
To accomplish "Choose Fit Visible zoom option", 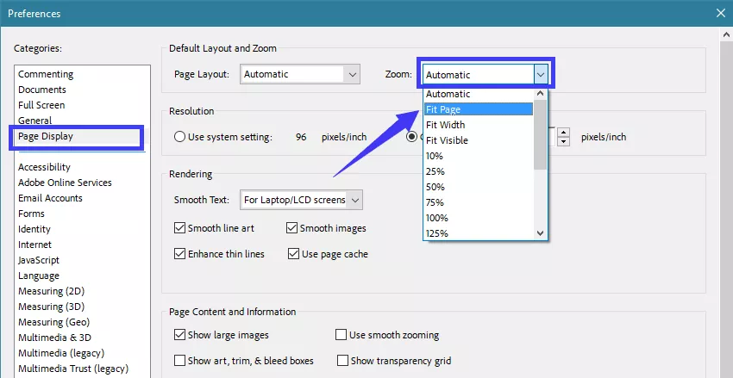I will (x=479, y=140).
